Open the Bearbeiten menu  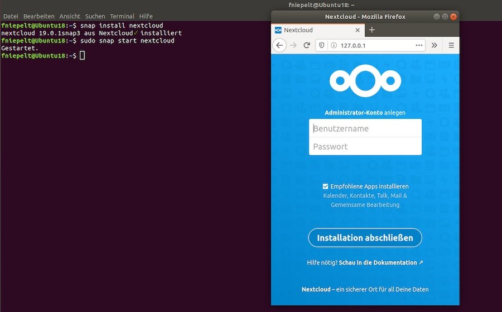click(38, 17)
